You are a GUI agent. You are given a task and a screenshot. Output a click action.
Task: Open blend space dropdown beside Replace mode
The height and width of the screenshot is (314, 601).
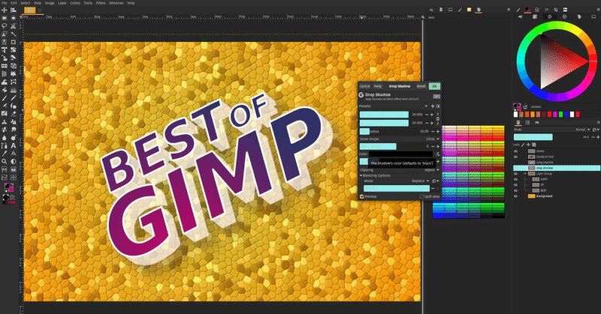pyautogui.click(x=436, y=181)
